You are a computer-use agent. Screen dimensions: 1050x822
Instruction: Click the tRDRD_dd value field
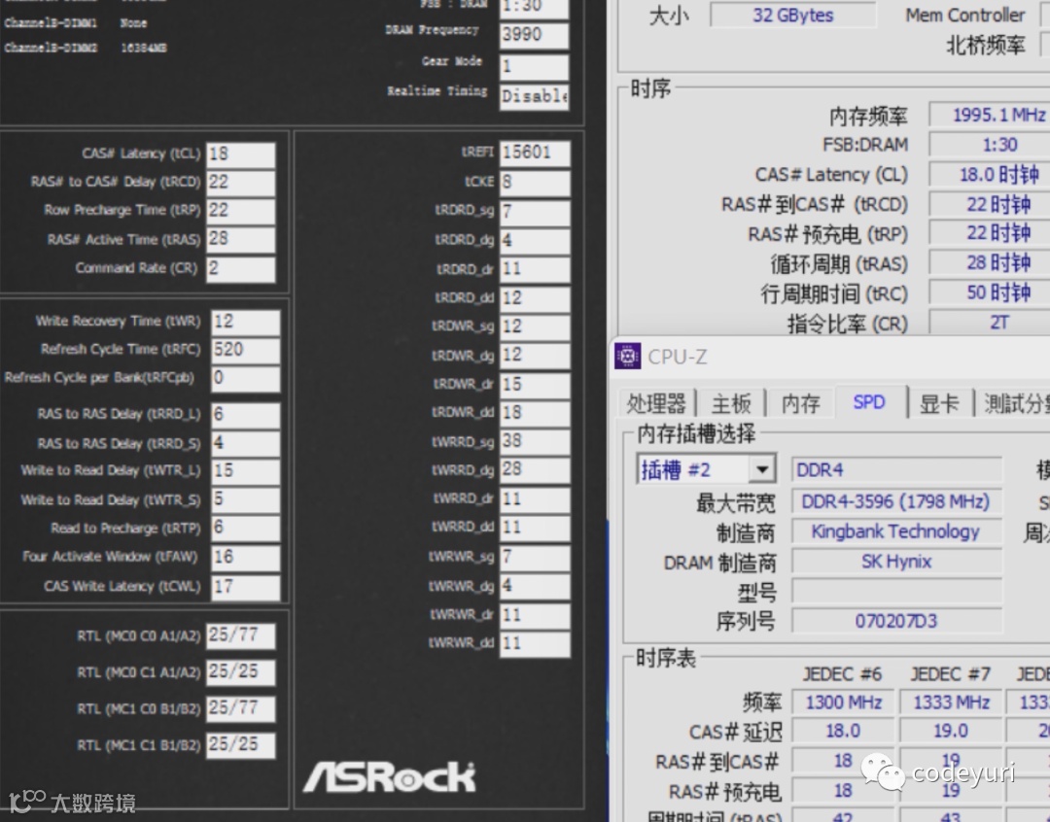pos(535,298)
